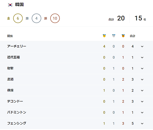
Task: Expand the テコンドー row chevron
Action: 142,101
